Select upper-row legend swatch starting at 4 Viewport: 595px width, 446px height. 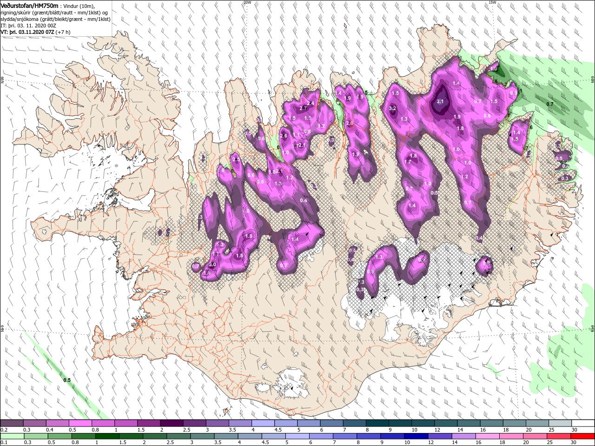coord(263,423)
